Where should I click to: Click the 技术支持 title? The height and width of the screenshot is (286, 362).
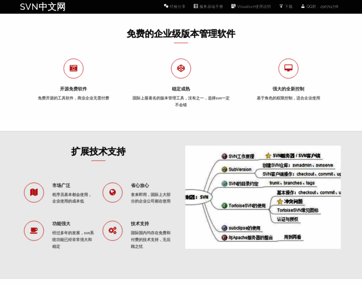(x=140, y=224)
